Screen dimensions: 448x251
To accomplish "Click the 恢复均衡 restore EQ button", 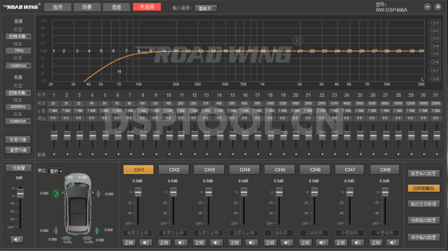I will click(18, 139).
